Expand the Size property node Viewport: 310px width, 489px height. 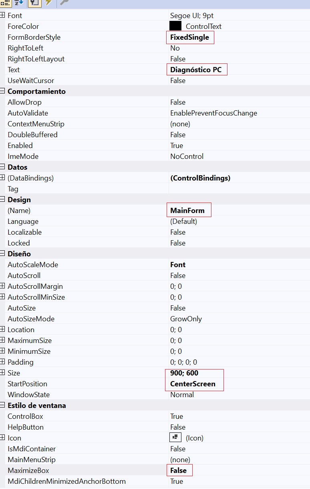point(2,373)
